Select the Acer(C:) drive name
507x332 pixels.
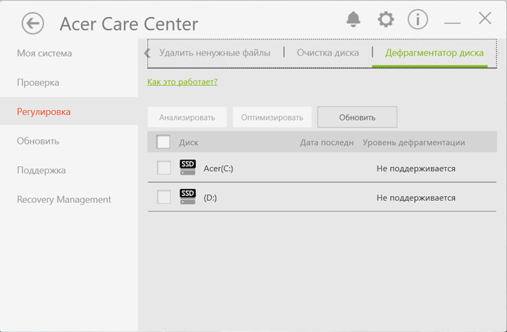coord(218,168)
